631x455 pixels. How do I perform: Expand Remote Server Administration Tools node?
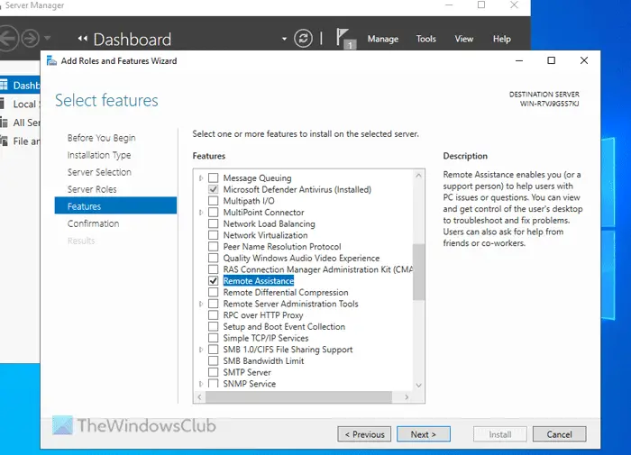point(201,304)
